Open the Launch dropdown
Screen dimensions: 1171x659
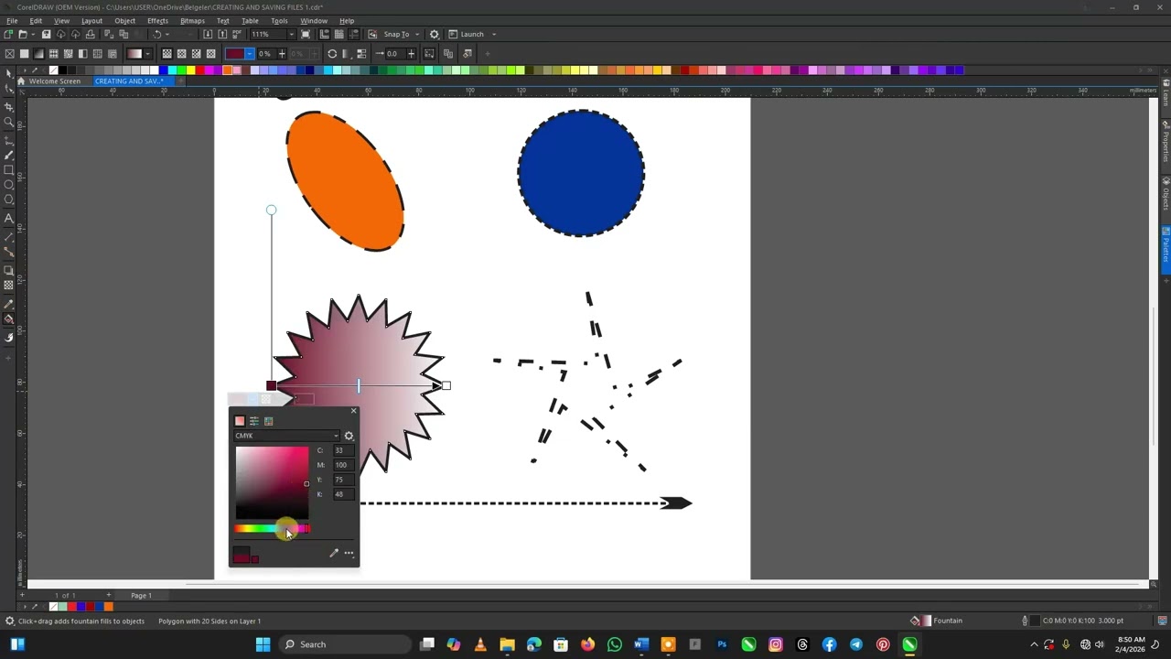coord(494,35)
